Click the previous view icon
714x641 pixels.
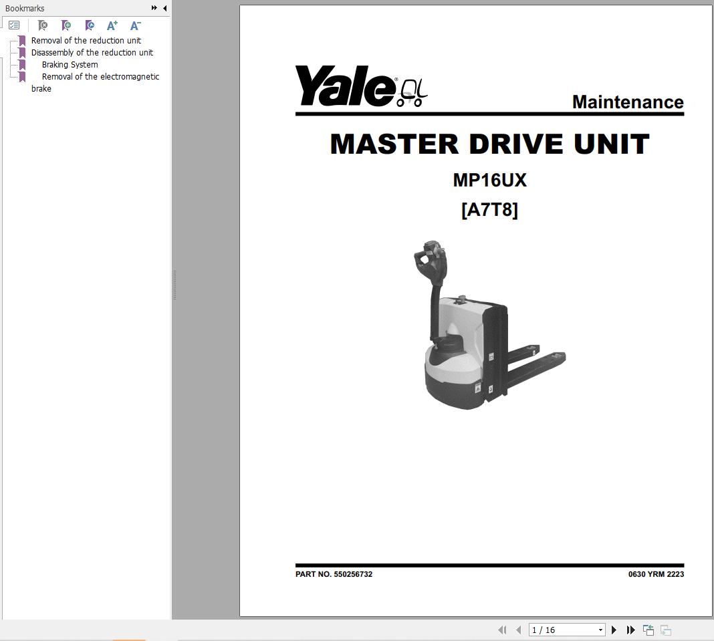[x=648, y=630]
